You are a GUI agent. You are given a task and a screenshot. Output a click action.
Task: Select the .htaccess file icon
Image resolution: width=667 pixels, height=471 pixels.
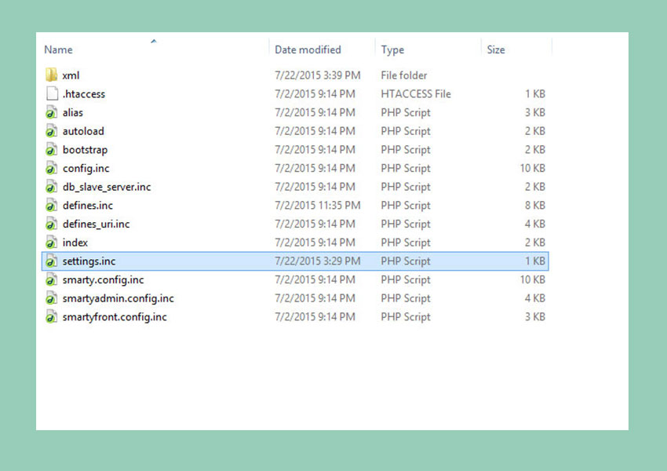(x=52, y=94)
